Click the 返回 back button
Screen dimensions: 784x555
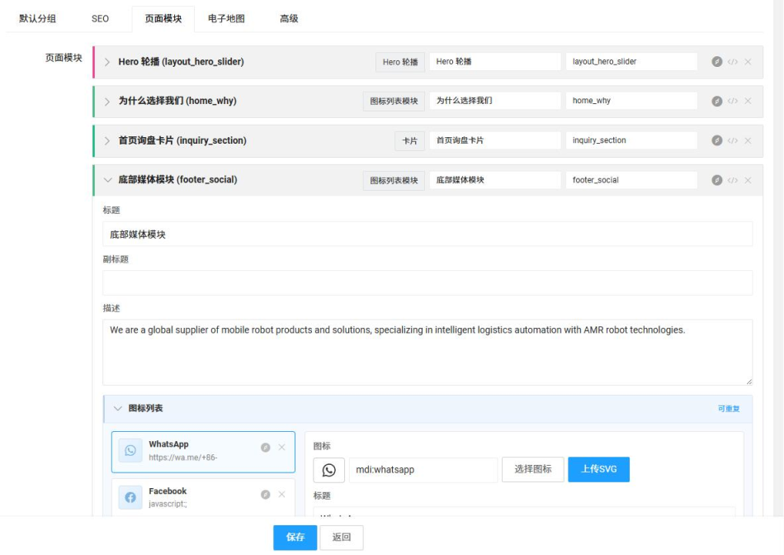342,538
